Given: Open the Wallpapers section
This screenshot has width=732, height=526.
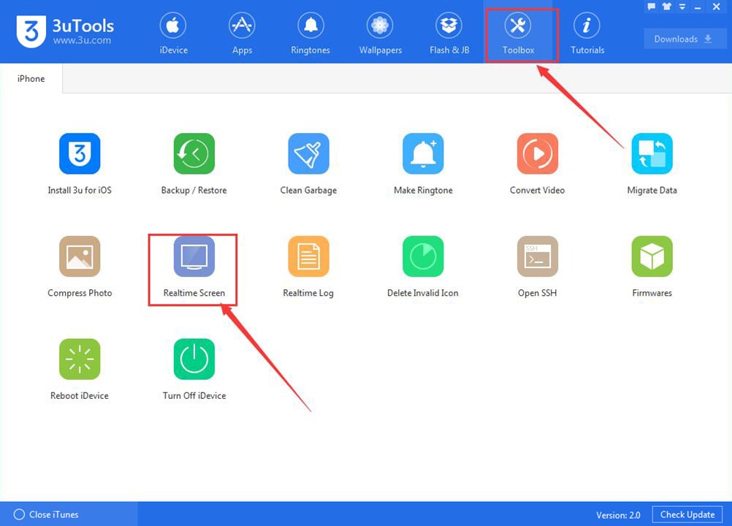Looking at the screenshot, I should coord(380,34).
